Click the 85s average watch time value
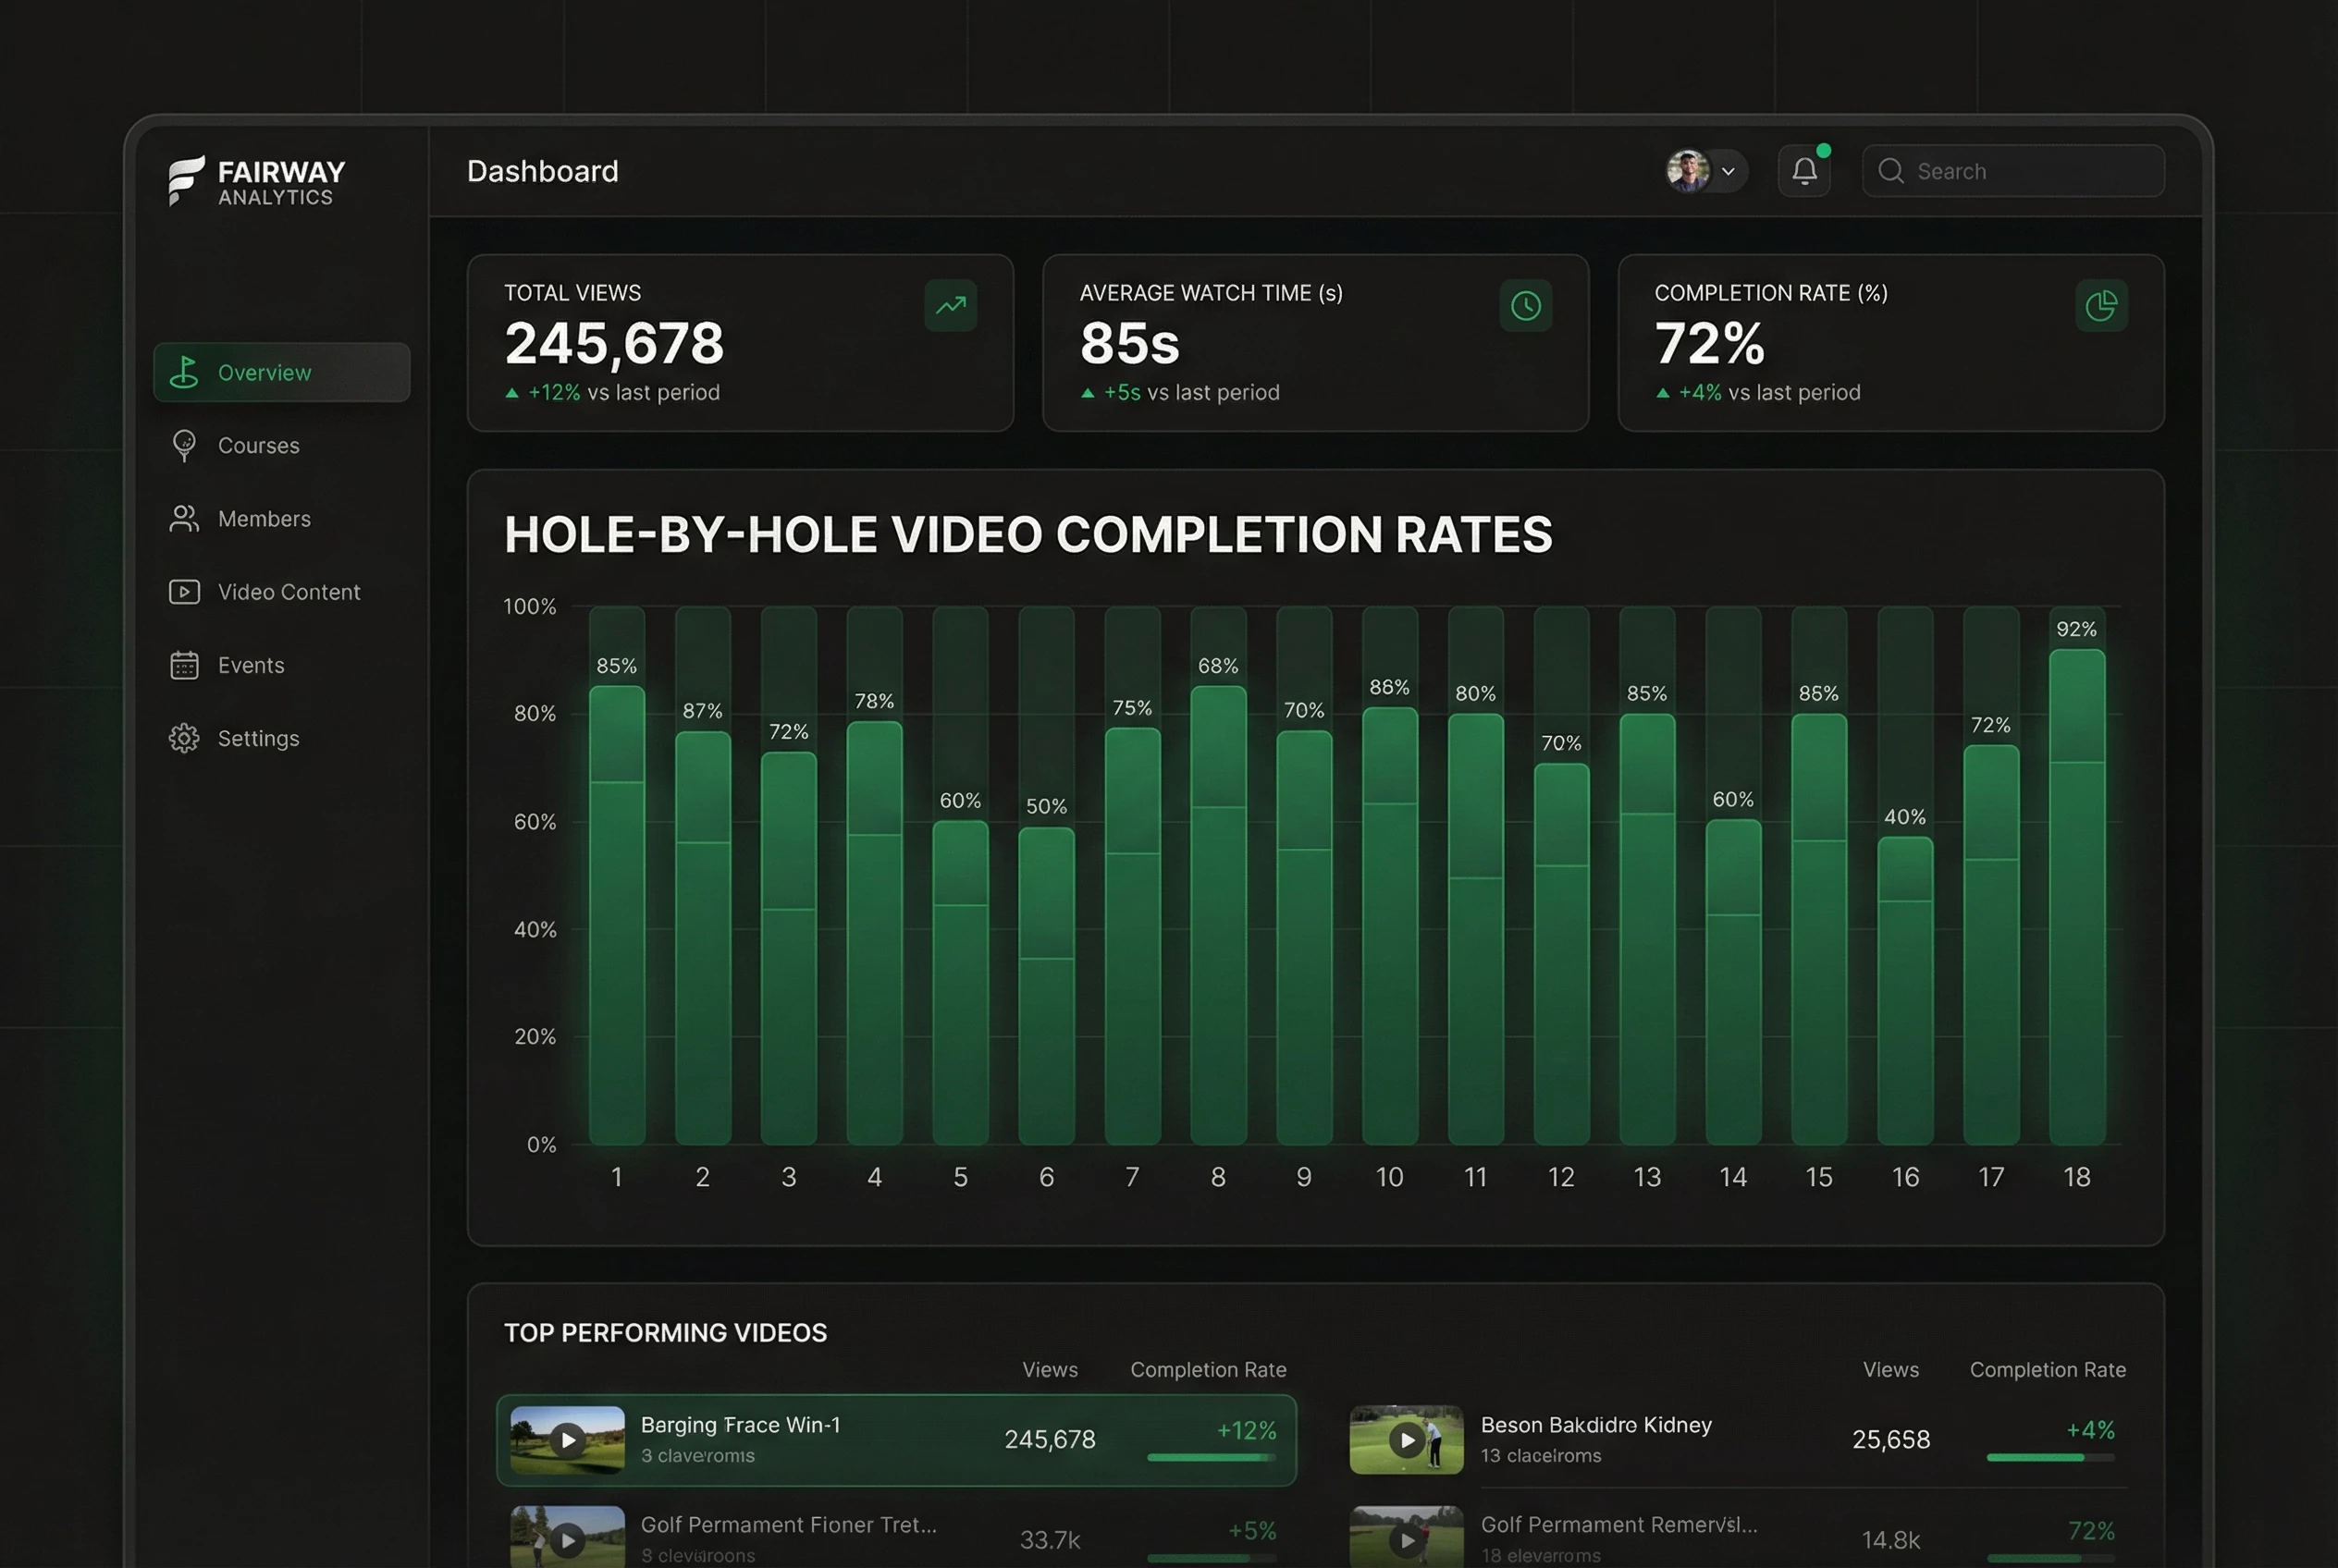Screen dimensions: 2338x1568 [x=1129, y=343]
